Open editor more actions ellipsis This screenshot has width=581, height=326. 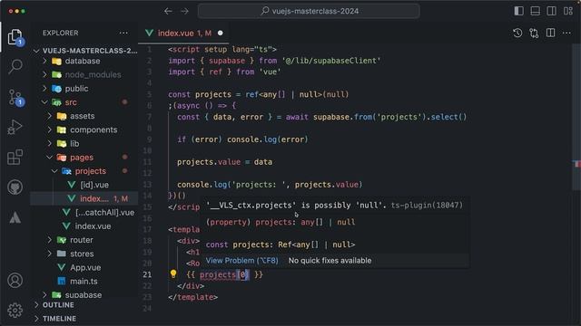(x=566, y=33)
